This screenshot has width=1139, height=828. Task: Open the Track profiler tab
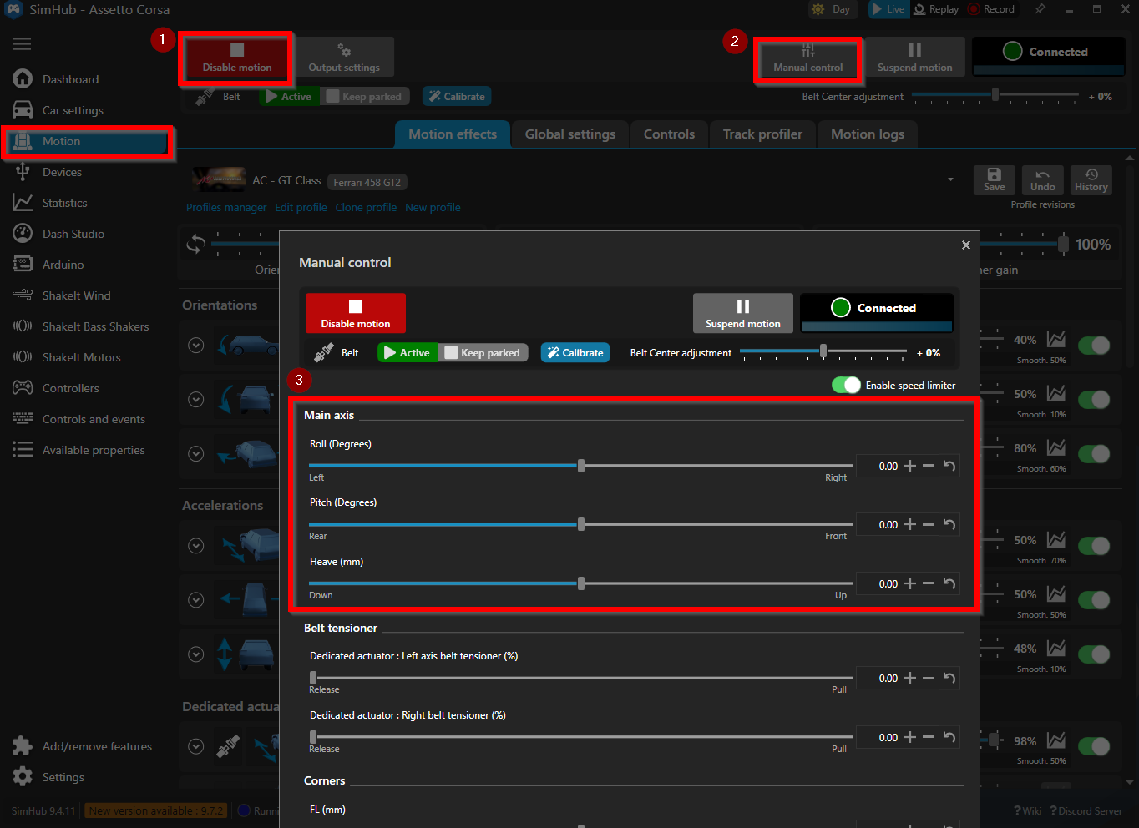(x=761, y=134)
